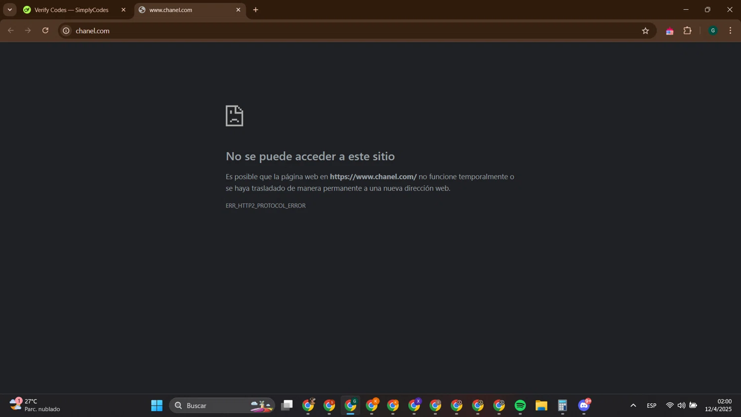The height and width of the screenshot is (417, 741).
Task: Open Calculator from the taskbar
Action: pos(563,406)
